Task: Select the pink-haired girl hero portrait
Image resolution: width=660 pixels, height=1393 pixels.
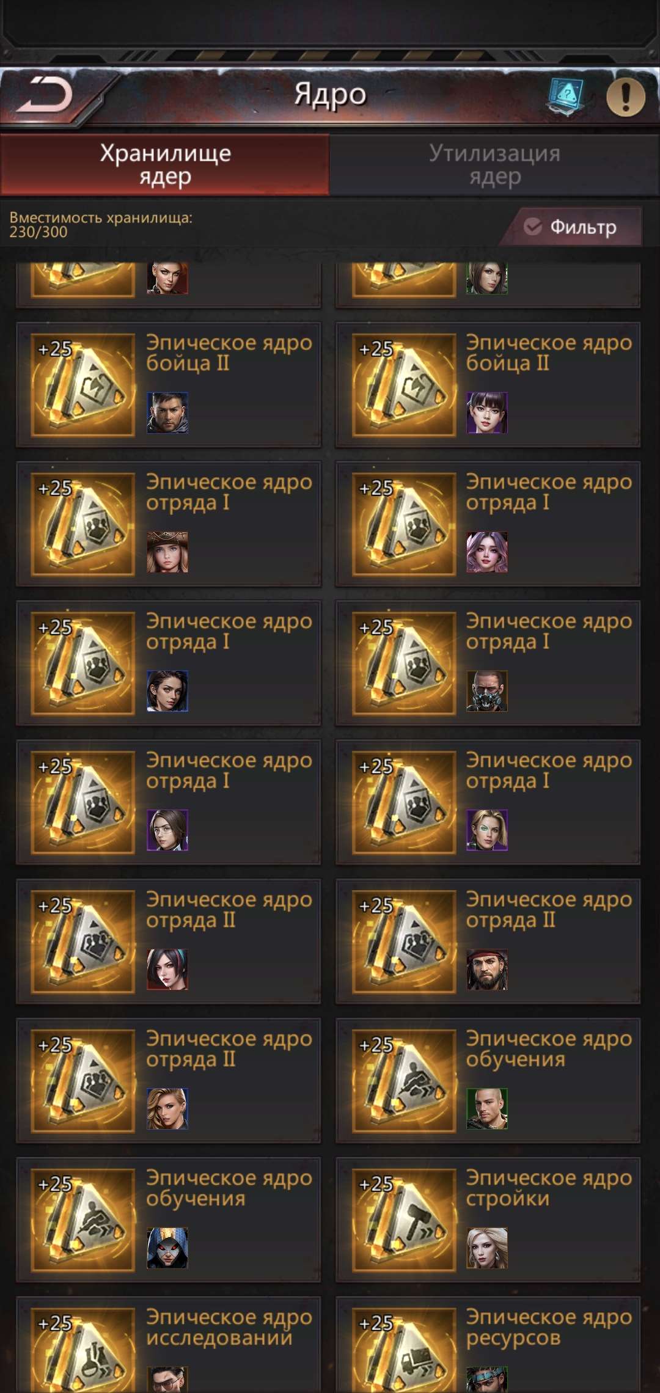Action: click(x=487, y=552)
